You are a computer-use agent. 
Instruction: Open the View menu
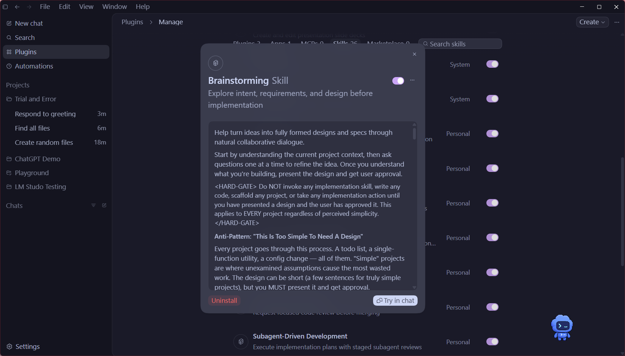pos(86,7)
